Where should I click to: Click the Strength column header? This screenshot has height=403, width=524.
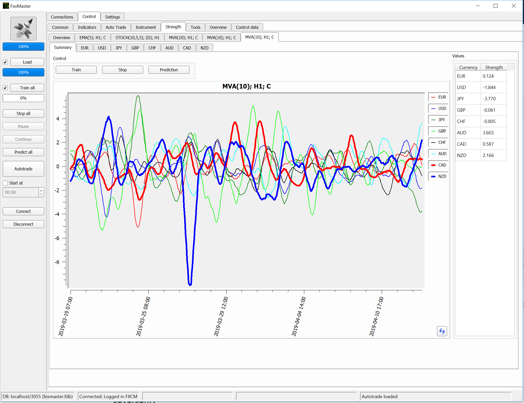coord(494,67)
